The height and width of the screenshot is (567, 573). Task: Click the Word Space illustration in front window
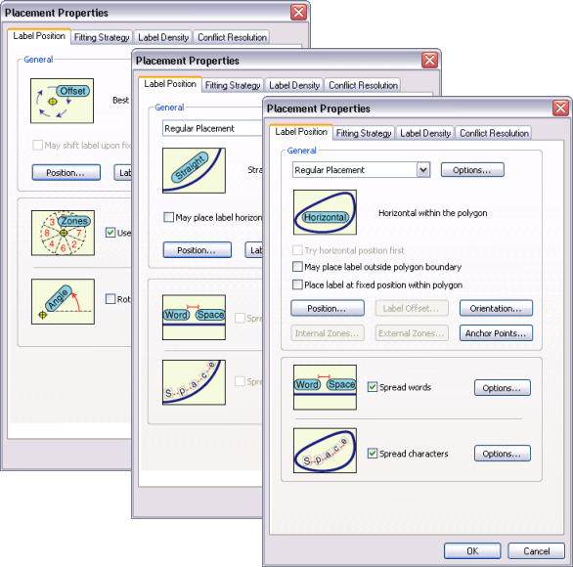pos(325,387)
